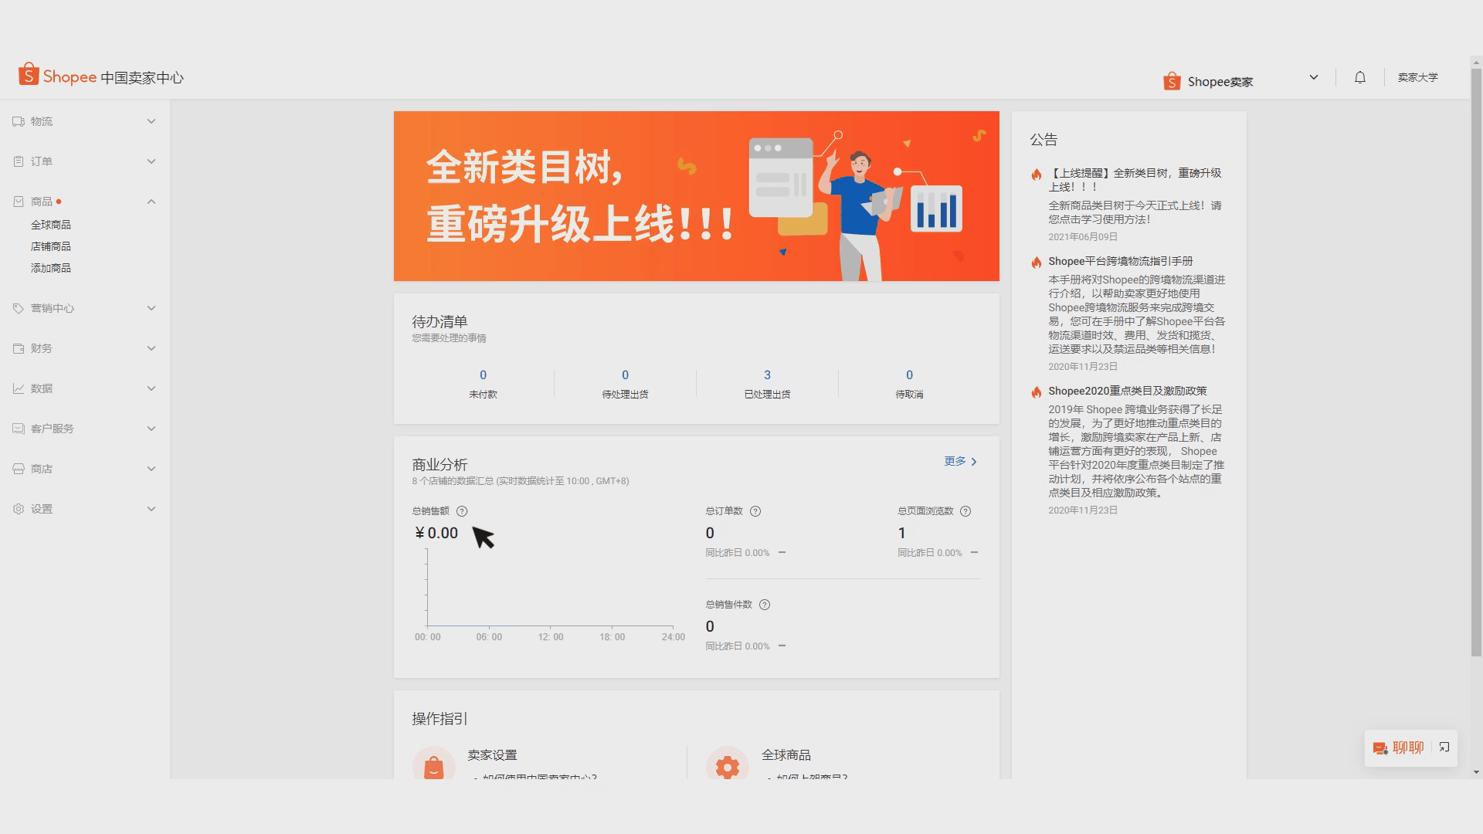
Task: Toggle the 客户服务 sidebar section
Action: tap(86, 429)
